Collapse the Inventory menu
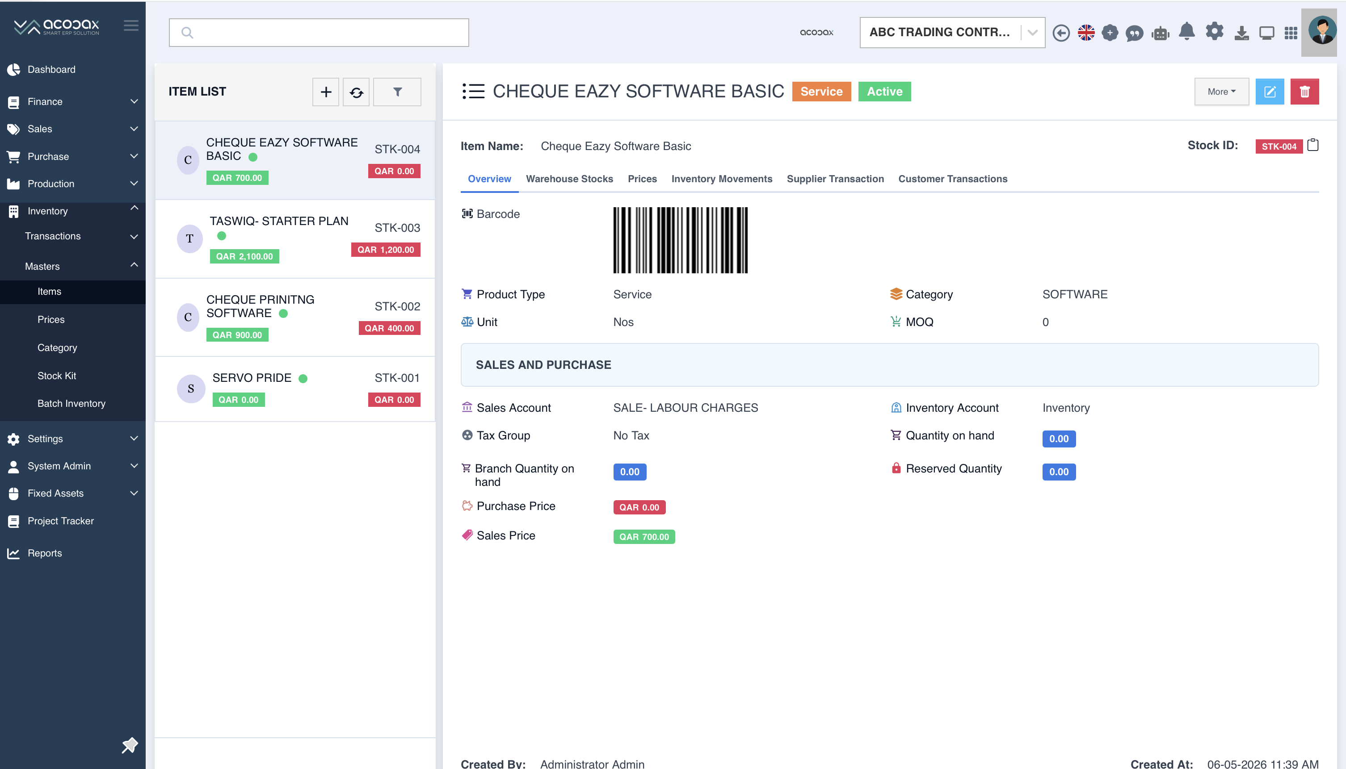Screen dimensions: 1346x769 point(73,211)
